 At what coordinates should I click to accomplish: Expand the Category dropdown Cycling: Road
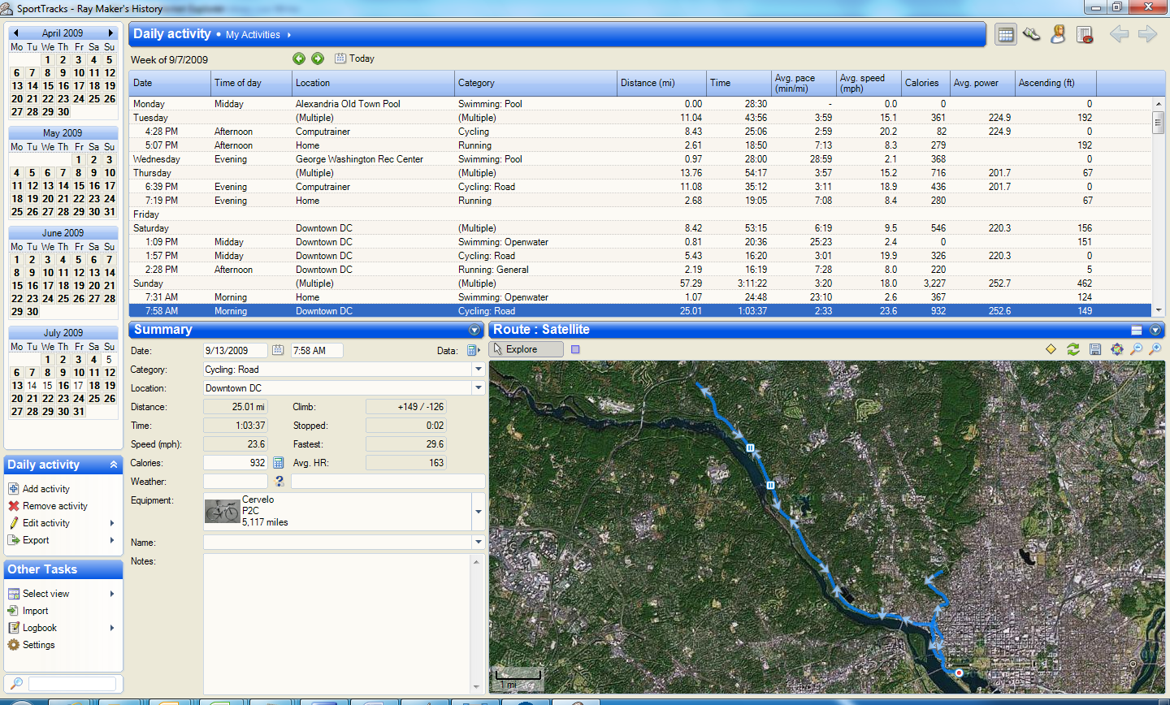point(479,370)
